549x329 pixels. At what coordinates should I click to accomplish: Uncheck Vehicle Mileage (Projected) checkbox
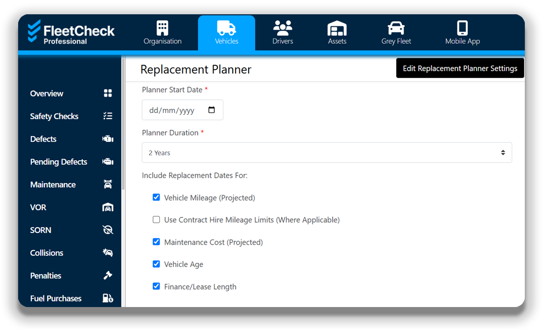click(156, 197)
